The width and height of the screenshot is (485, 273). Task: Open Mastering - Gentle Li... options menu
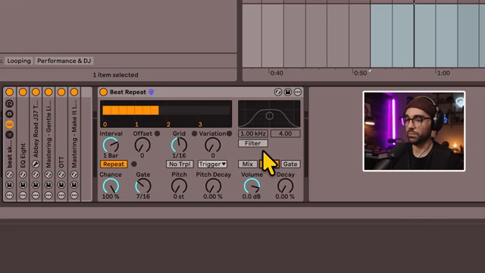click(x=48, y=196)
